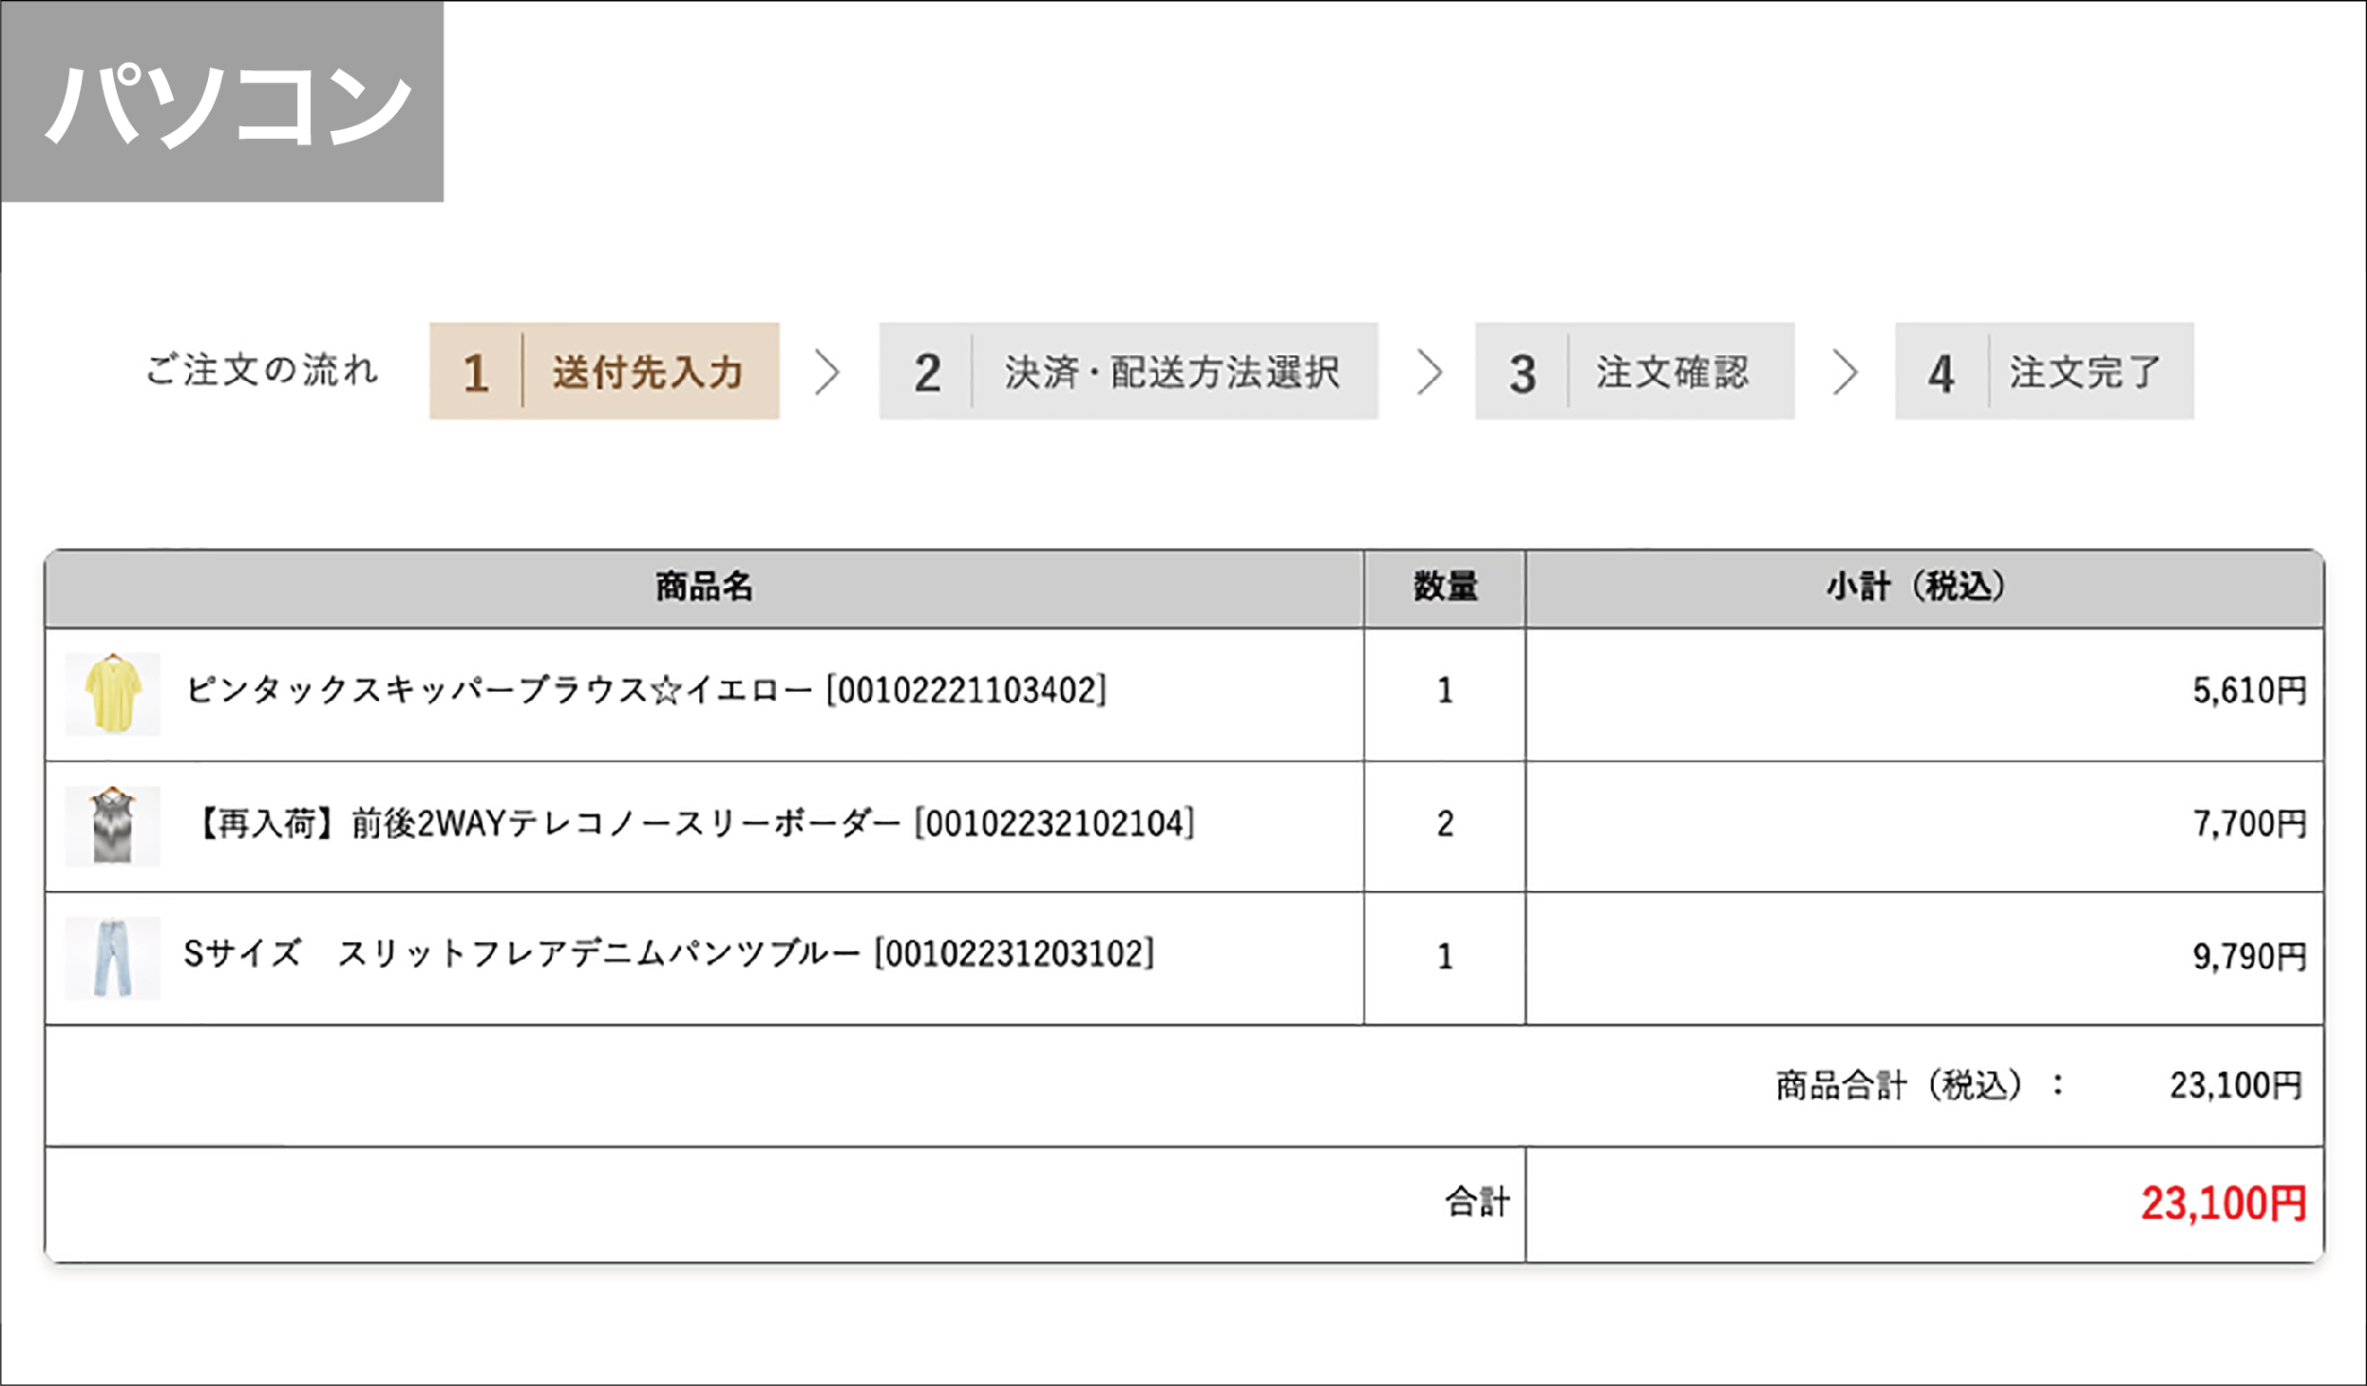This screenshot has height=1386, width=2367.
Task: Open 前後2WAYテレコノースリーボーダー product link
Action: (693, 824)
